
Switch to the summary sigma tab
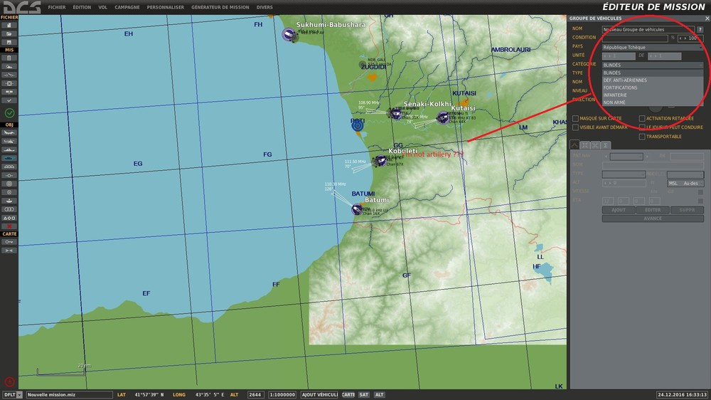coord(605,145)
